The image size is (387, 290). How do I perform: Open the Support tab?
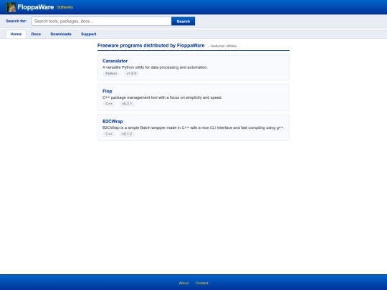[89, 34]
